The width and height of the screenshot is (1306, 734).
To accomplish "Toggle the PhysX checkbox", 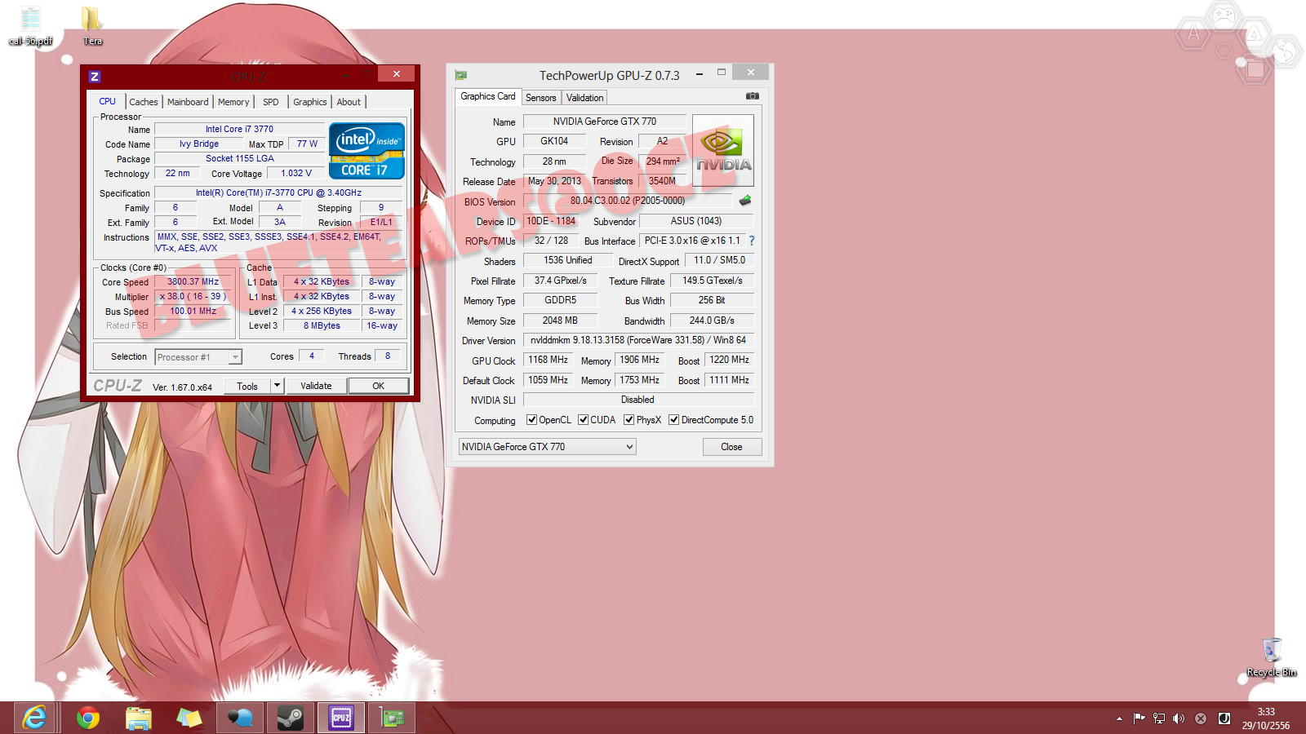I will [629, 420].
